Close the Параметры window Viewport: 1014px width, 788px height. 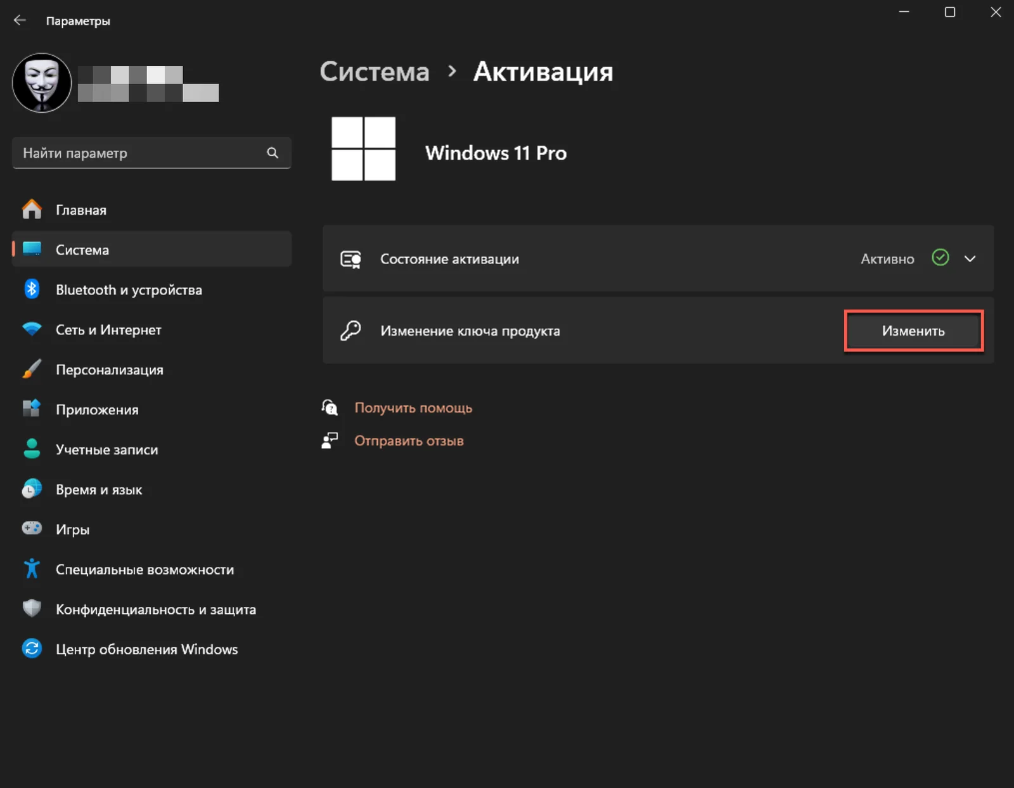click(x=995, y=11)
